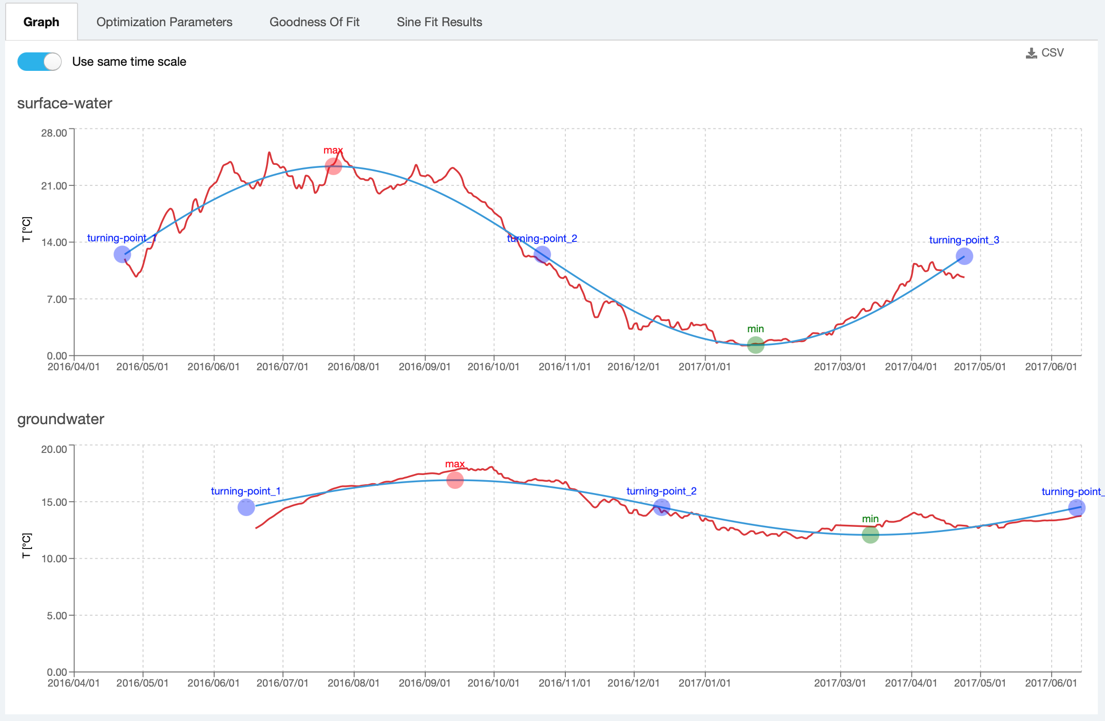Click the 28.00 surface-water axis label
Screen dimensions: 1105x721
[x=54, y=133]
